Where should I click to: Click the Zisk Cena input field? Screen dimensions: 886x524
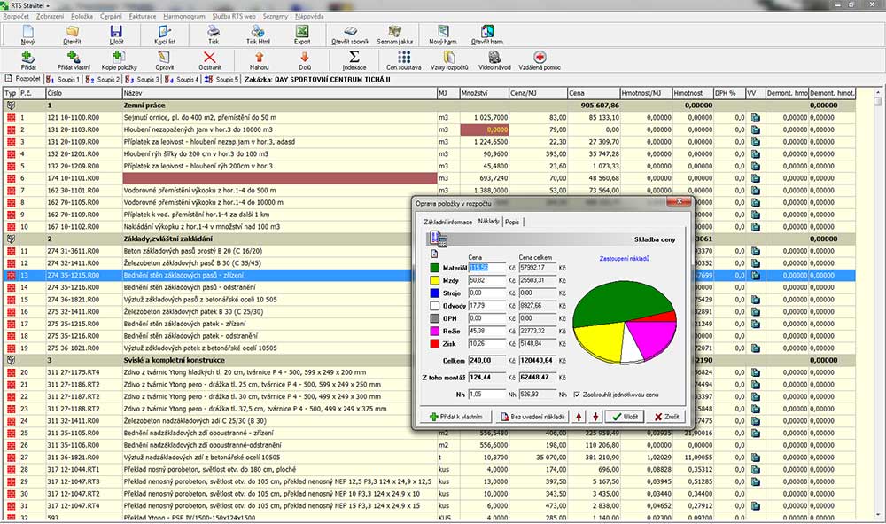487,344
